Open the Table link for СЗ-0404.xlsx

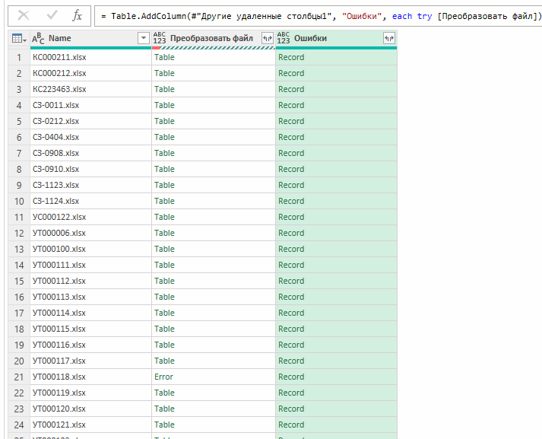(x=164, y=137)
